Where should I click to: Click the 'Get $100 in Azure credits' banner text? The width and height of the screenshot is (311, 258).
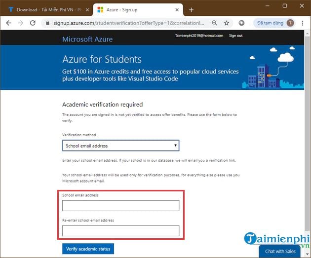(151, 75)
